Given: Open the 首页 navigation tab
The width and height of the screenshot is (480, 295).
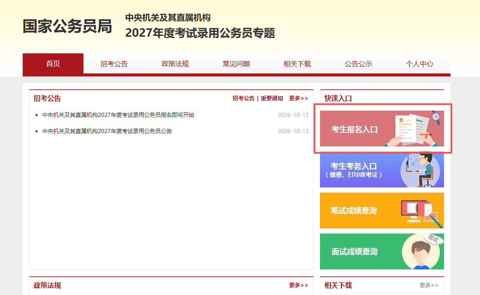Looking at the screenshot, I should [x=53, y=64].
